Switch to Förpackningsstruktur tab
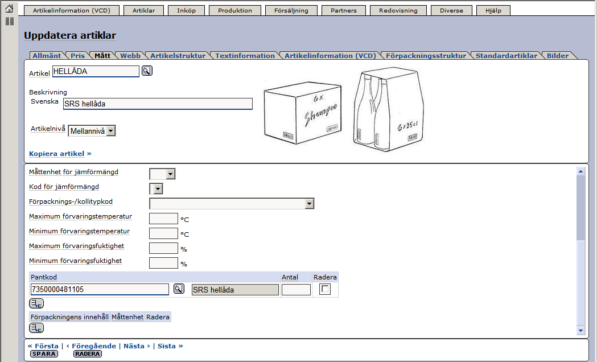The height and width of the screenshot is (362, 597). click(x=426, y=56)
